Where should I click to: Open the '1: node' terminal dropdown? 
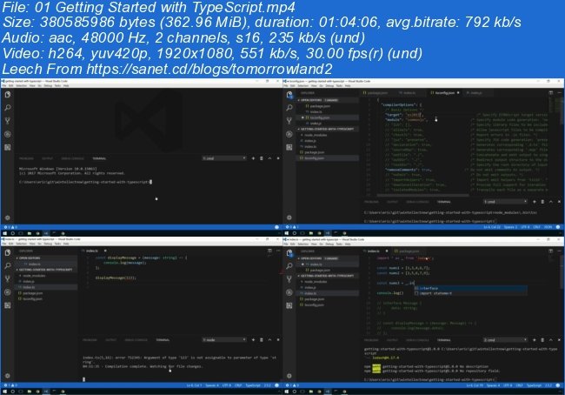pyautogui.click(x=224, y=340)
